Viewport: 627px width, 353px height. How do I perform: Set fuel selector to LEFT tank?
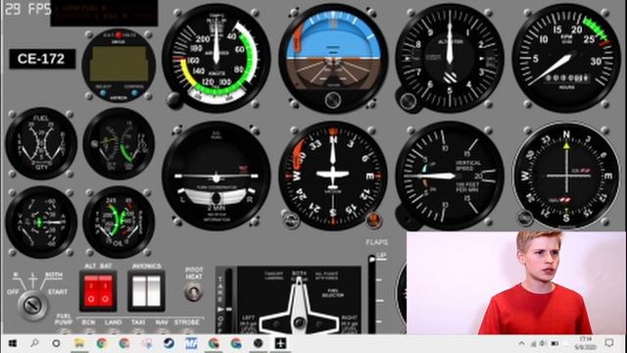248,325
